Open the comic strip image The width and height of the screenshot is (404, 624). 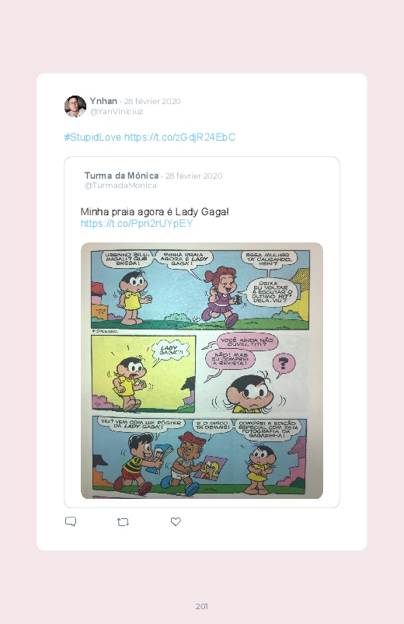tap(202, 371)
